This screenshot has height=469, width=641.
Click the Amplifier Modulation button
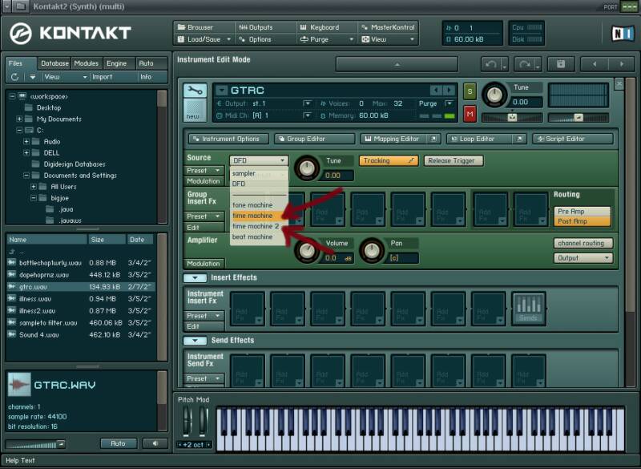(x=204, y=264)
